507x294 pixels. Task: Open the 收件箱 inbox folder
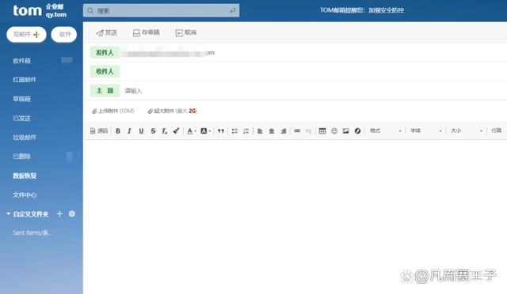pos(21,61)
